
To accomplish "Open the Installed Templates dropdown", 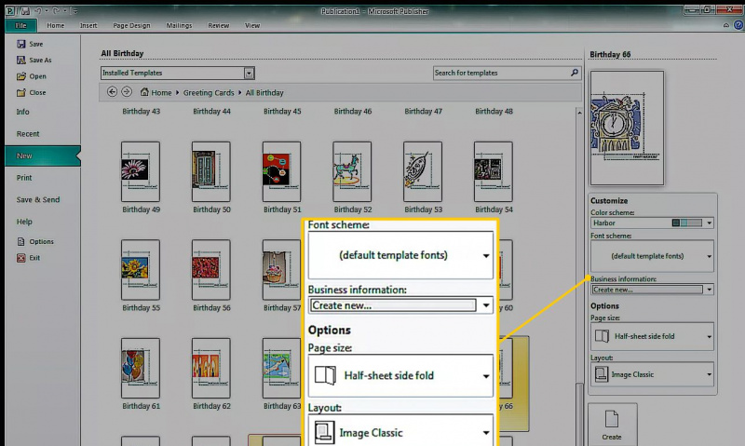I will (x=178, y=73).
